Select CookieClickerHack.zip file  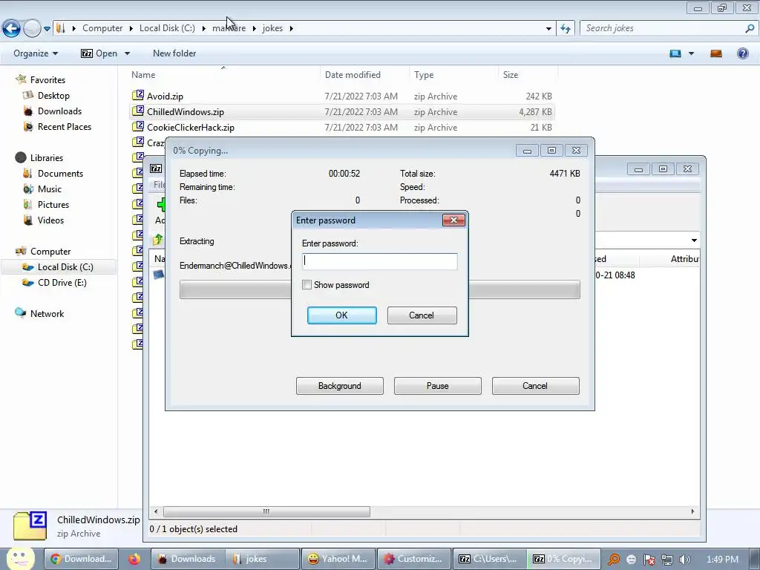(x=191, y=128)
